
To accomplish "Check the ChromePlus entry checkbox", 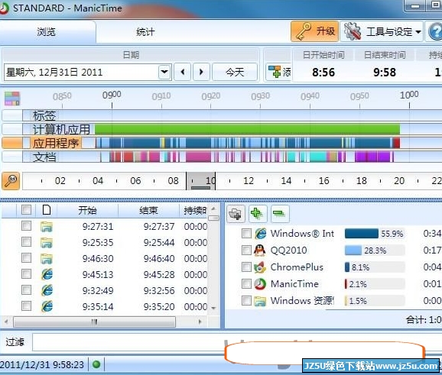I will click(246, 267).
